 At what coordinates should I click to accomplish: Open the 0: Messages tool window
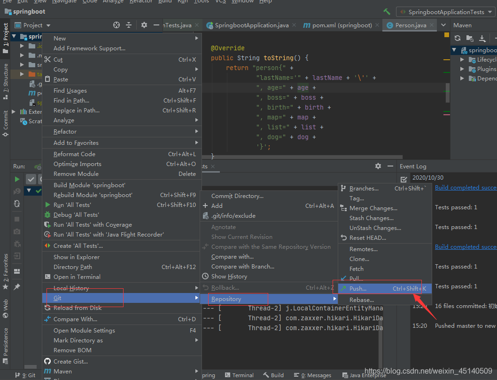(x=312, y=375)
